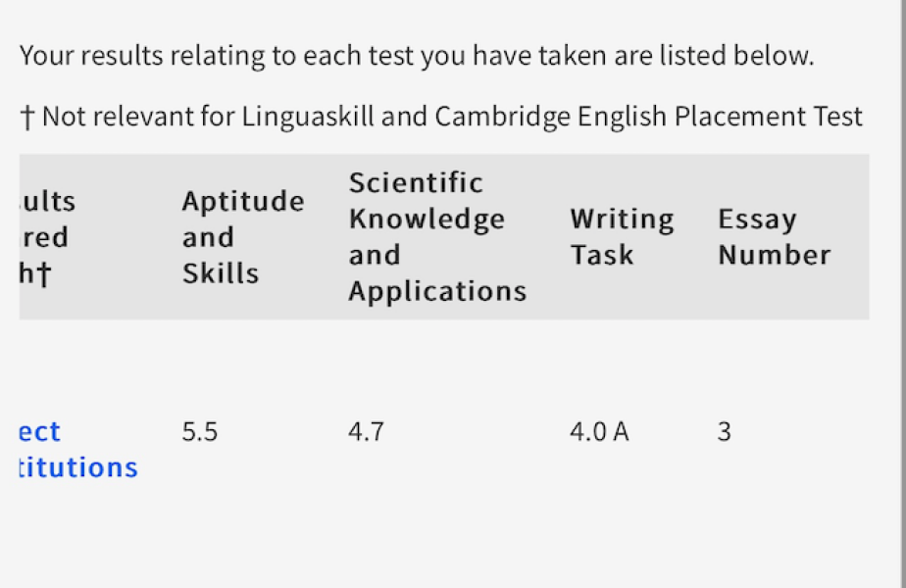Screen dimensions: 906x588
Task: Select the 5.5 Aptitude and Skills score
Action: coord(200,432)
